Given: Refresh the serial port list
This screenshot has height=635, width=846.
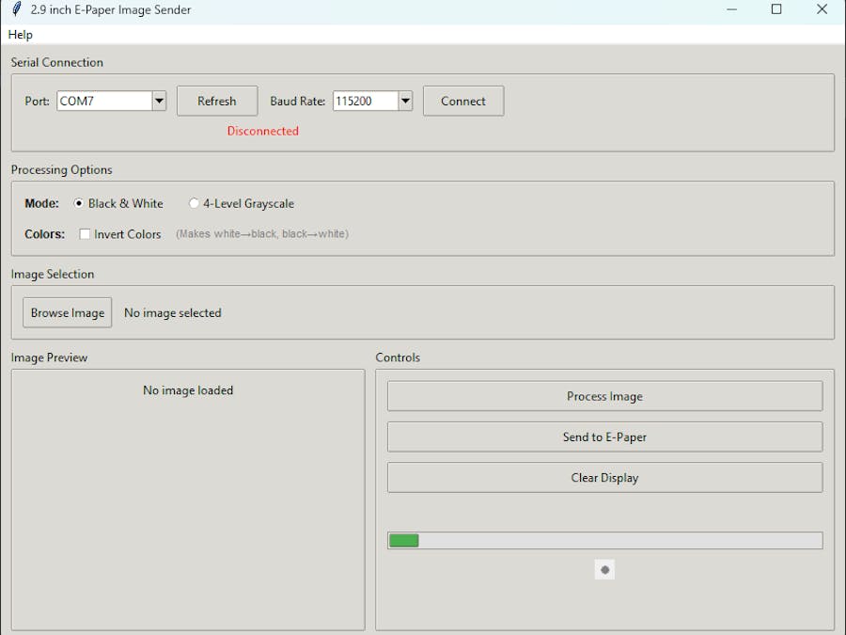Looking at the screenshot, I should tap(216, 101).
